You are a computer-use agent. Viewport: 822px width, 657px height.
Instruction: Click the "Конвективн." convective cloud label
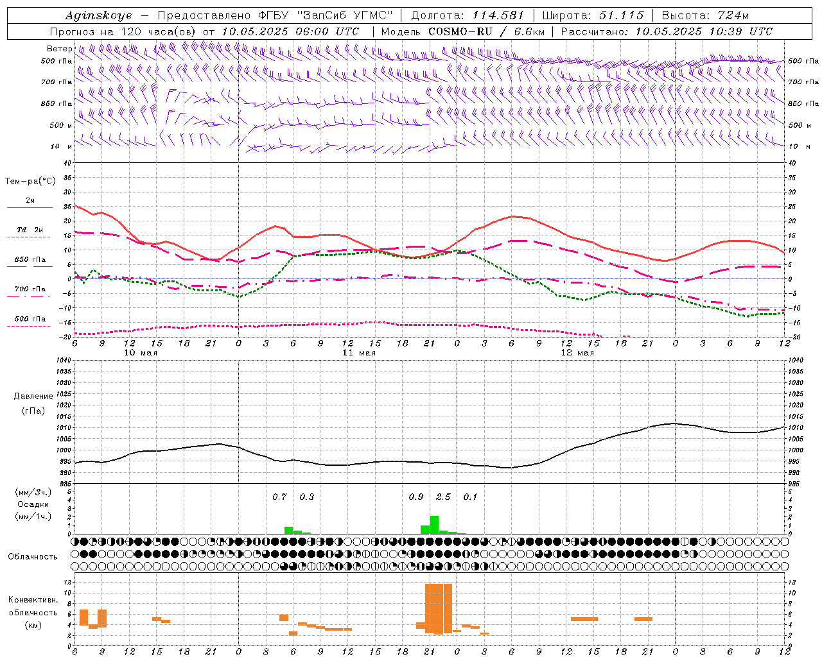[33, 600]
